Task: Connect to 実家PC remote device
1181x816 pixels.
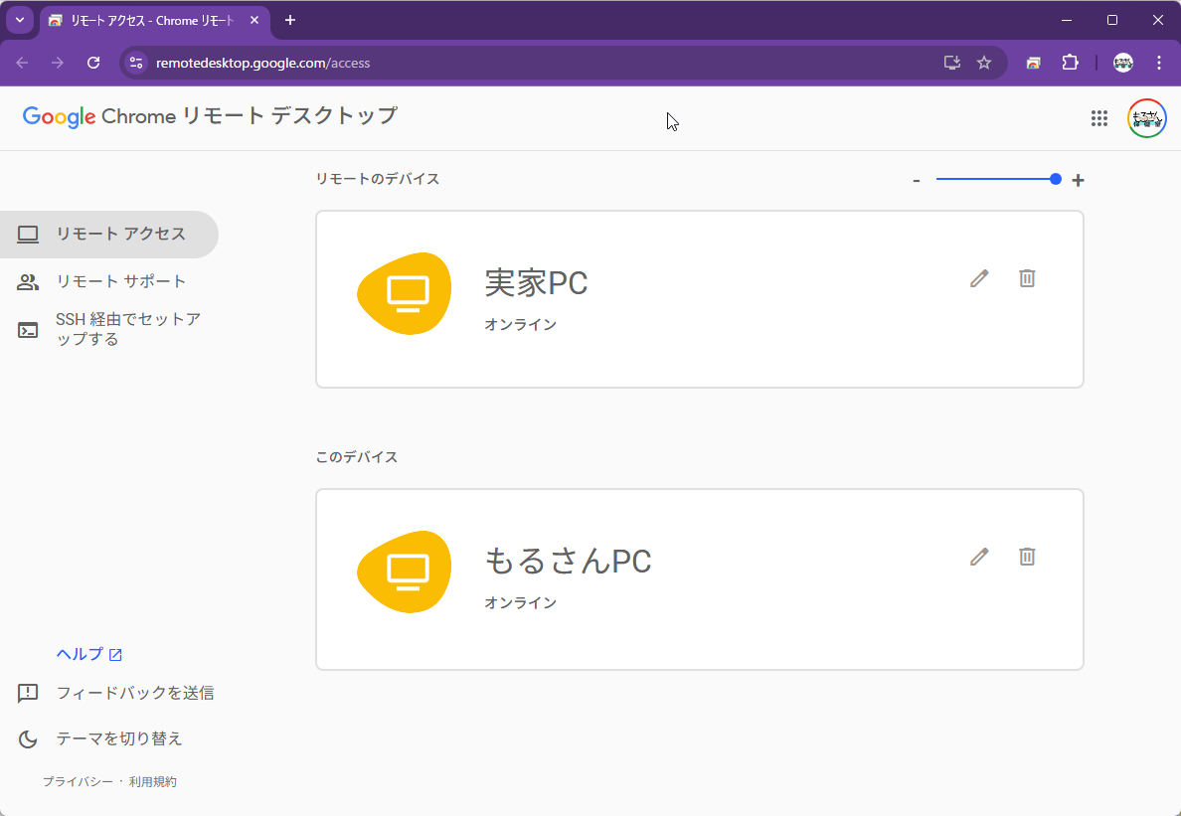Action: coord(535,283)
